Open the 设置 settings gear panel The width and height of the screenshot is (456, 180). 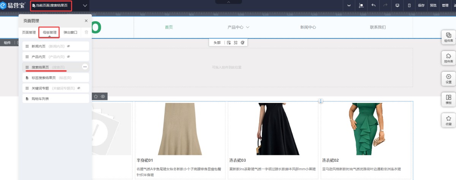[448, 79]
